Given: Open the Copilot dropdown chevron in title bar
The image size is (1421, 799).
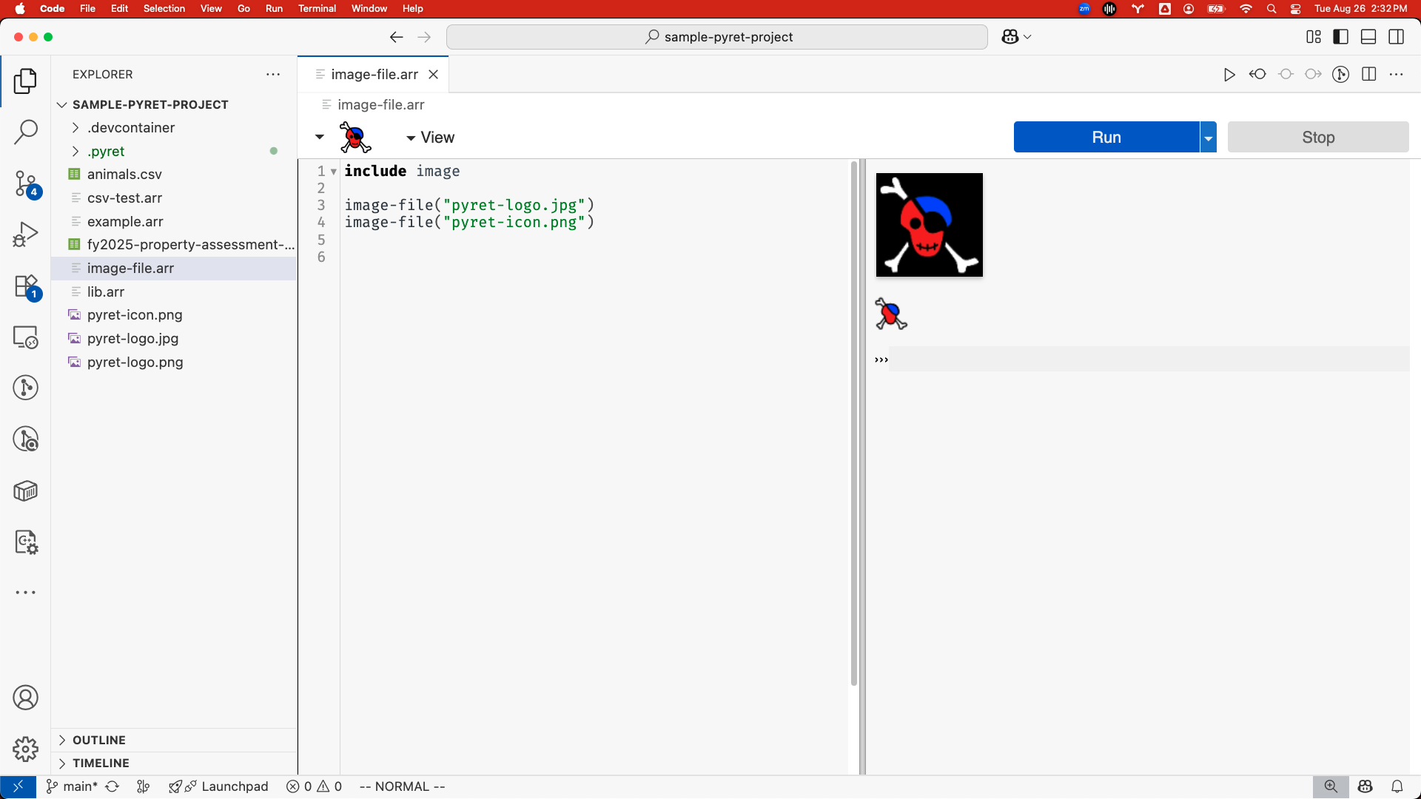Looking at the screenshot, I should [1027, 37].
